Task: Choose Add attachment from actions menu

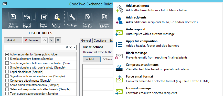Action: click(168, 8)
